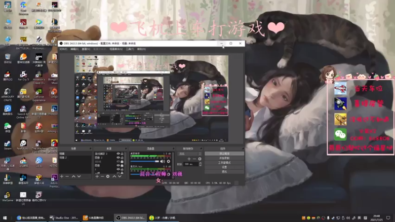This screenshot has height=222, width=395.
Task: Move the scene up with the up arrow
Action: coord(73,177)
